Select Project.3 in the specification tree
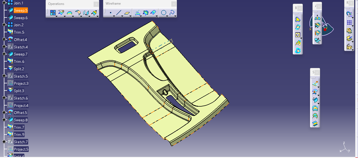 (21, 83)
